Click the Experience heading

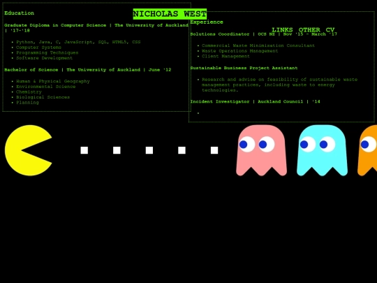pos(207,22)
